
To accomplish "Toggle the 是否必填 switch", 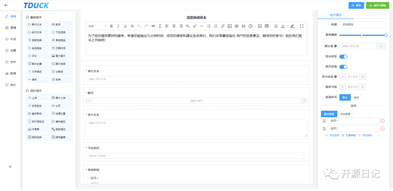I will [344, 67].
